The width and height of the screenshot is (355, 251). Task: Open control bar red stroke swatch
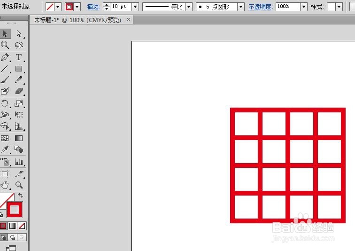(x=69, y=7)
